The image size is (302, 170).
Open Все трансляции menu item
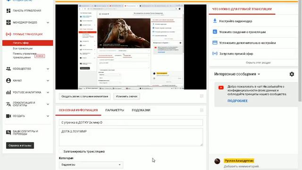[x=23, y=48]
